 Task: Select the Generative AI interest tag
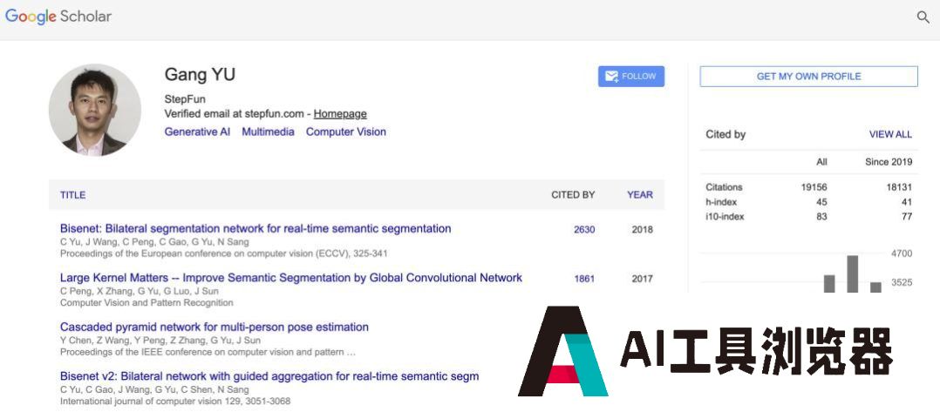click(197, 132)
